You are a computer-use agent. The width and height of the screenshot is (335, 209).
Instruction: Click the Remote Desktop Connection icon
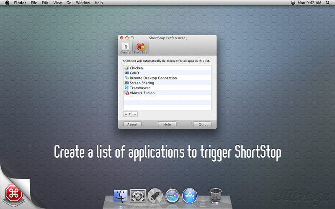pos(127,78)
